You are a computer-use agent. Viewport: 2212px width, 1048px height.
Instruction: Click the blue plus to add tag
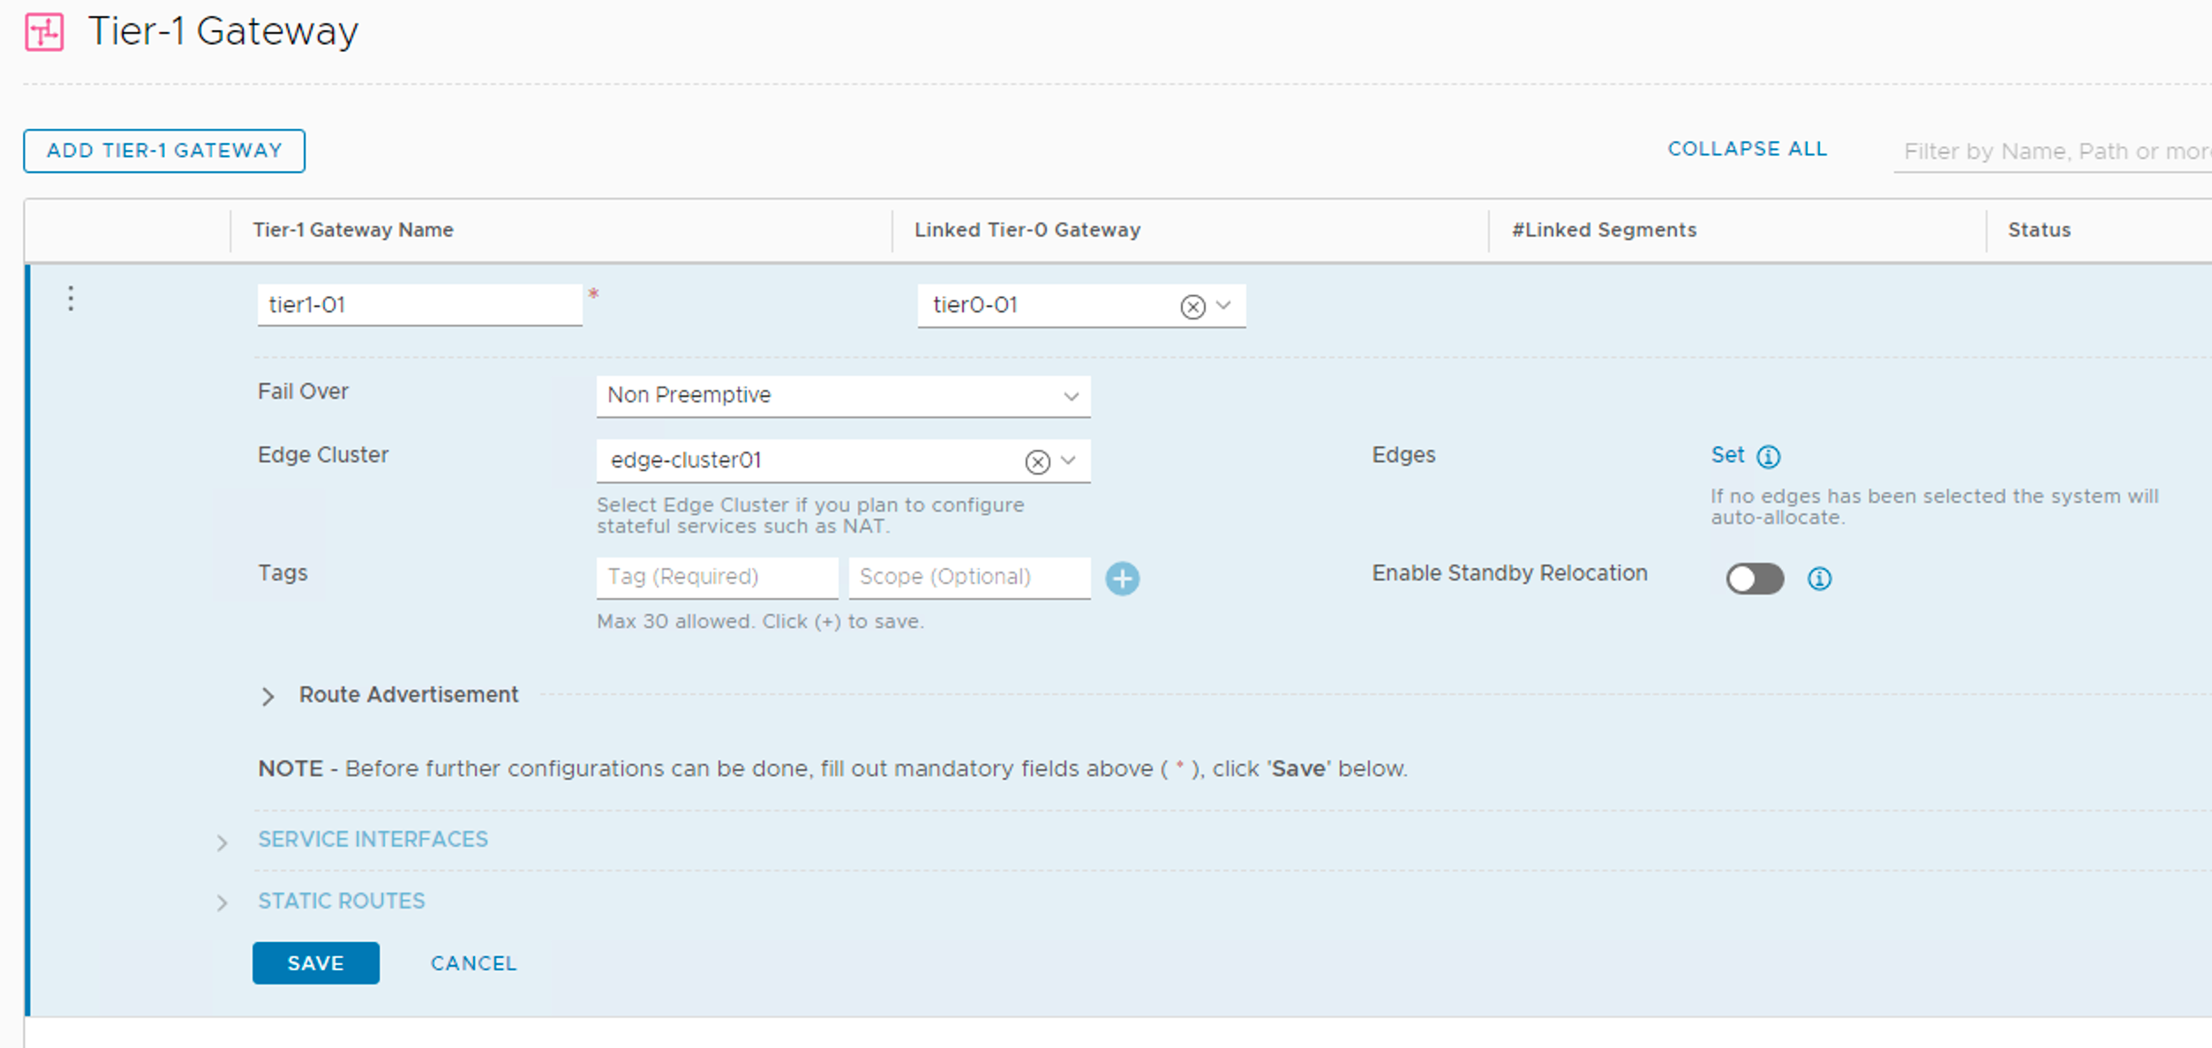[x=1122, y=579]
